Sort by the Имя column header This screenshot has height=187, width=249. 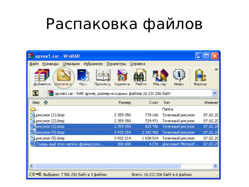67,102
